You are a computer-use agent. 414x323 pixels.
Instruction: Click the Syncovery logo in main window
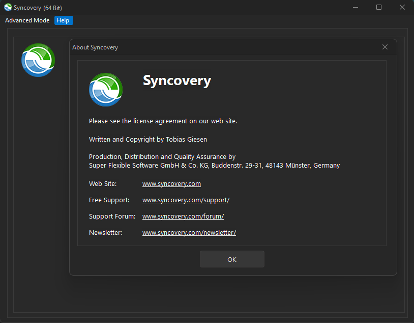click(x=38, y=60)
